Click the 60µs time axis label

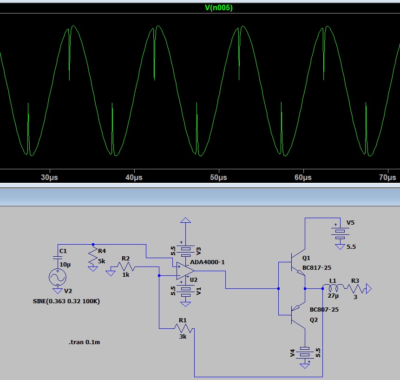(303, 177)
